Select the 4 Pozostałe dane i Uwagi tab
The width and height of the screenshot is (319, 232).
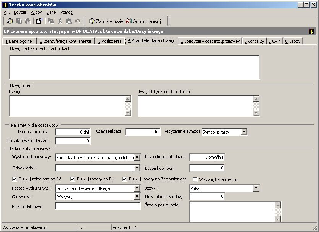point(151,40)
